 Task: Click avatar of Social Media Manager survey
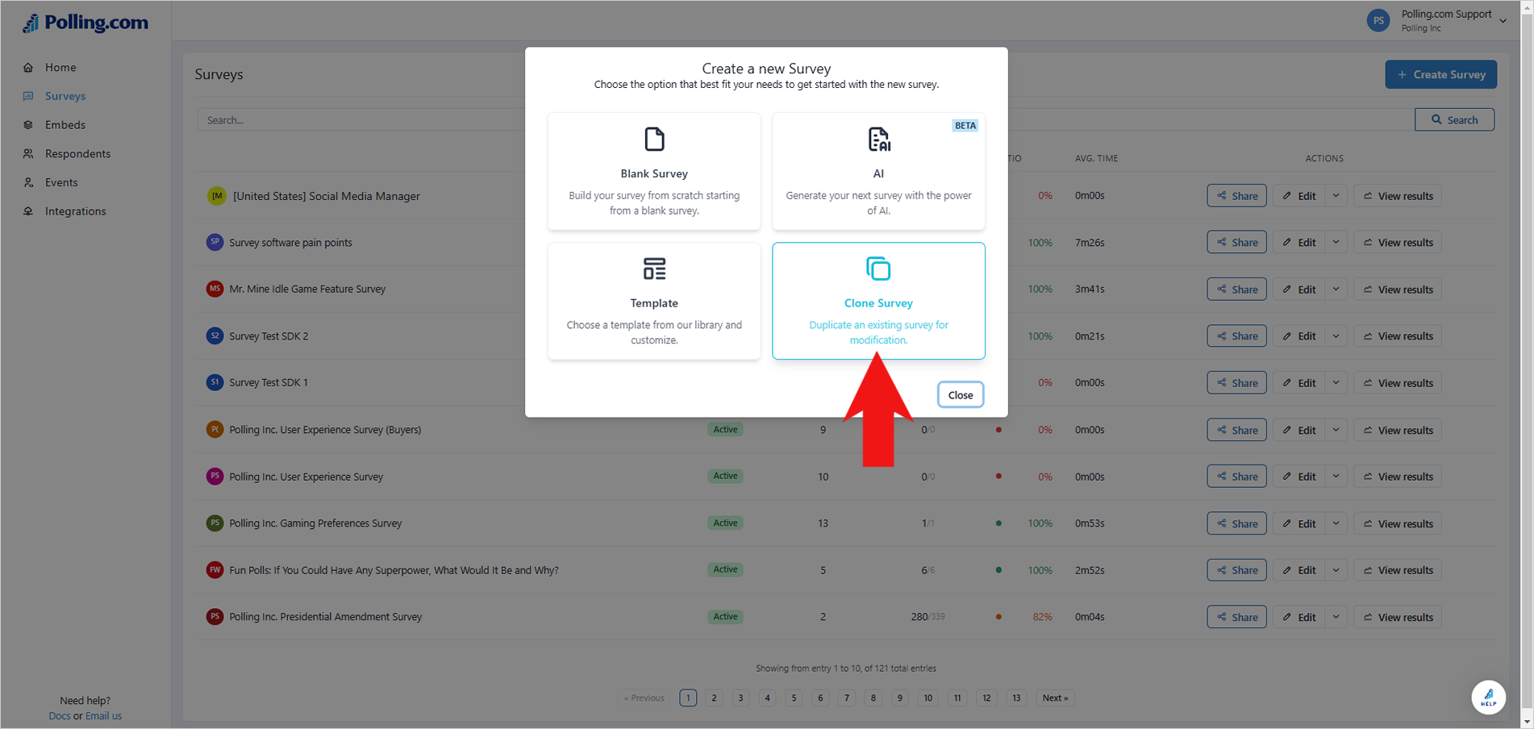[x=216, y=196]
